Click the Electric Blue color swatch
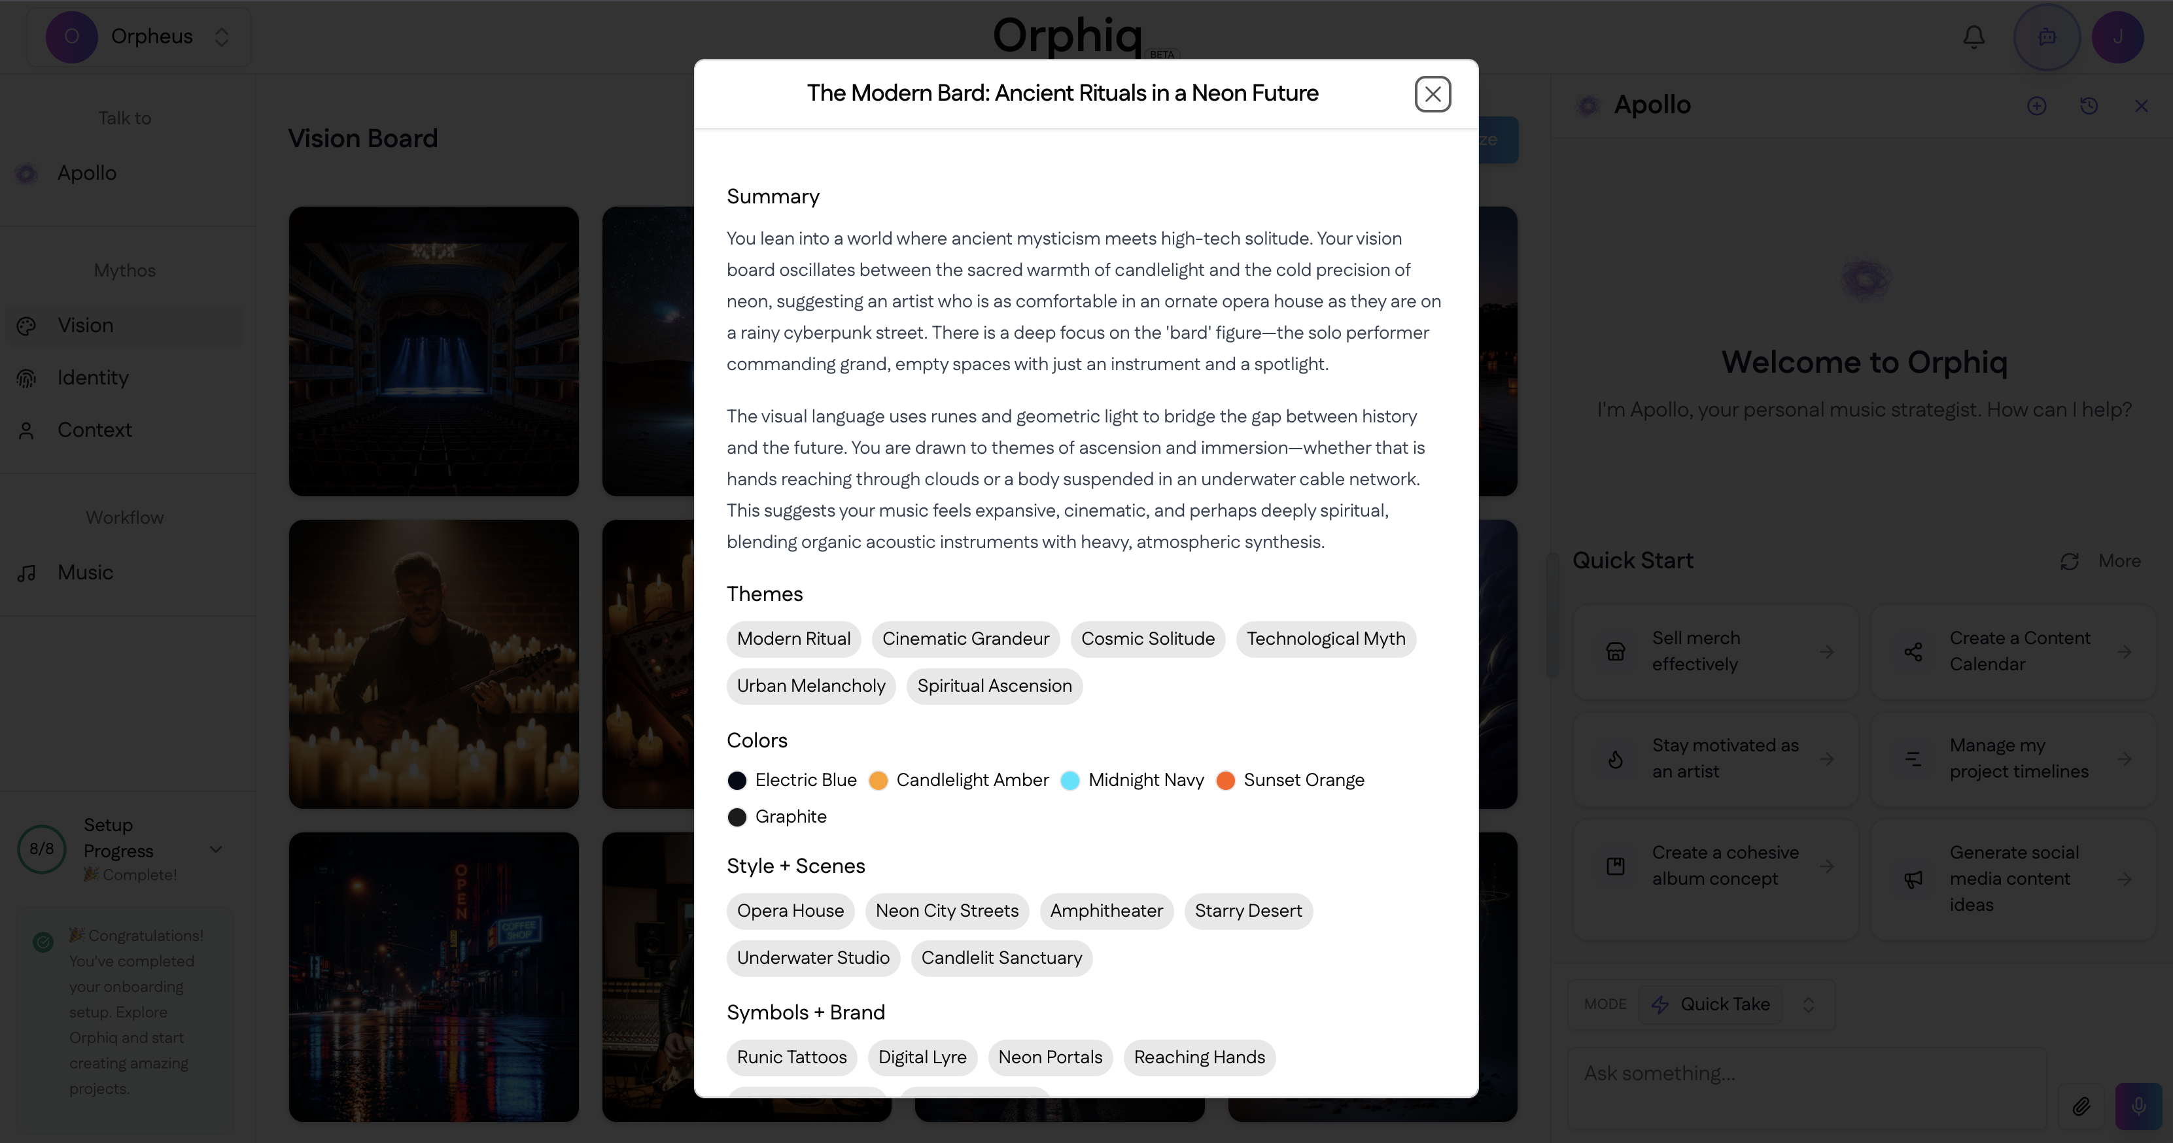The width and height of the screenshot is (2173, 1143). pos(738,780)
